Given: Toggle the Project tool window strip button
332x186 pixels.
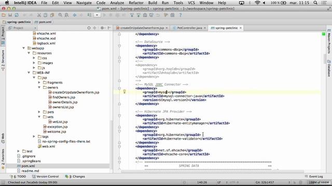Looking at the screenshot, I should point(3,36).
